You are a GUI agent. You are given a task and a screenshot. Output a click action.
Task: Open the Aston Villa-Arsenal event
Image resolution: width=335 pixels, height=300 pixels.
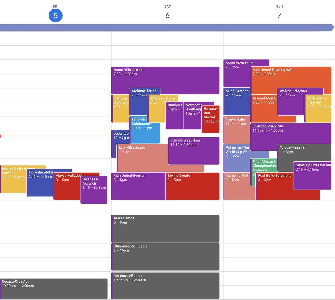point(165,80)
